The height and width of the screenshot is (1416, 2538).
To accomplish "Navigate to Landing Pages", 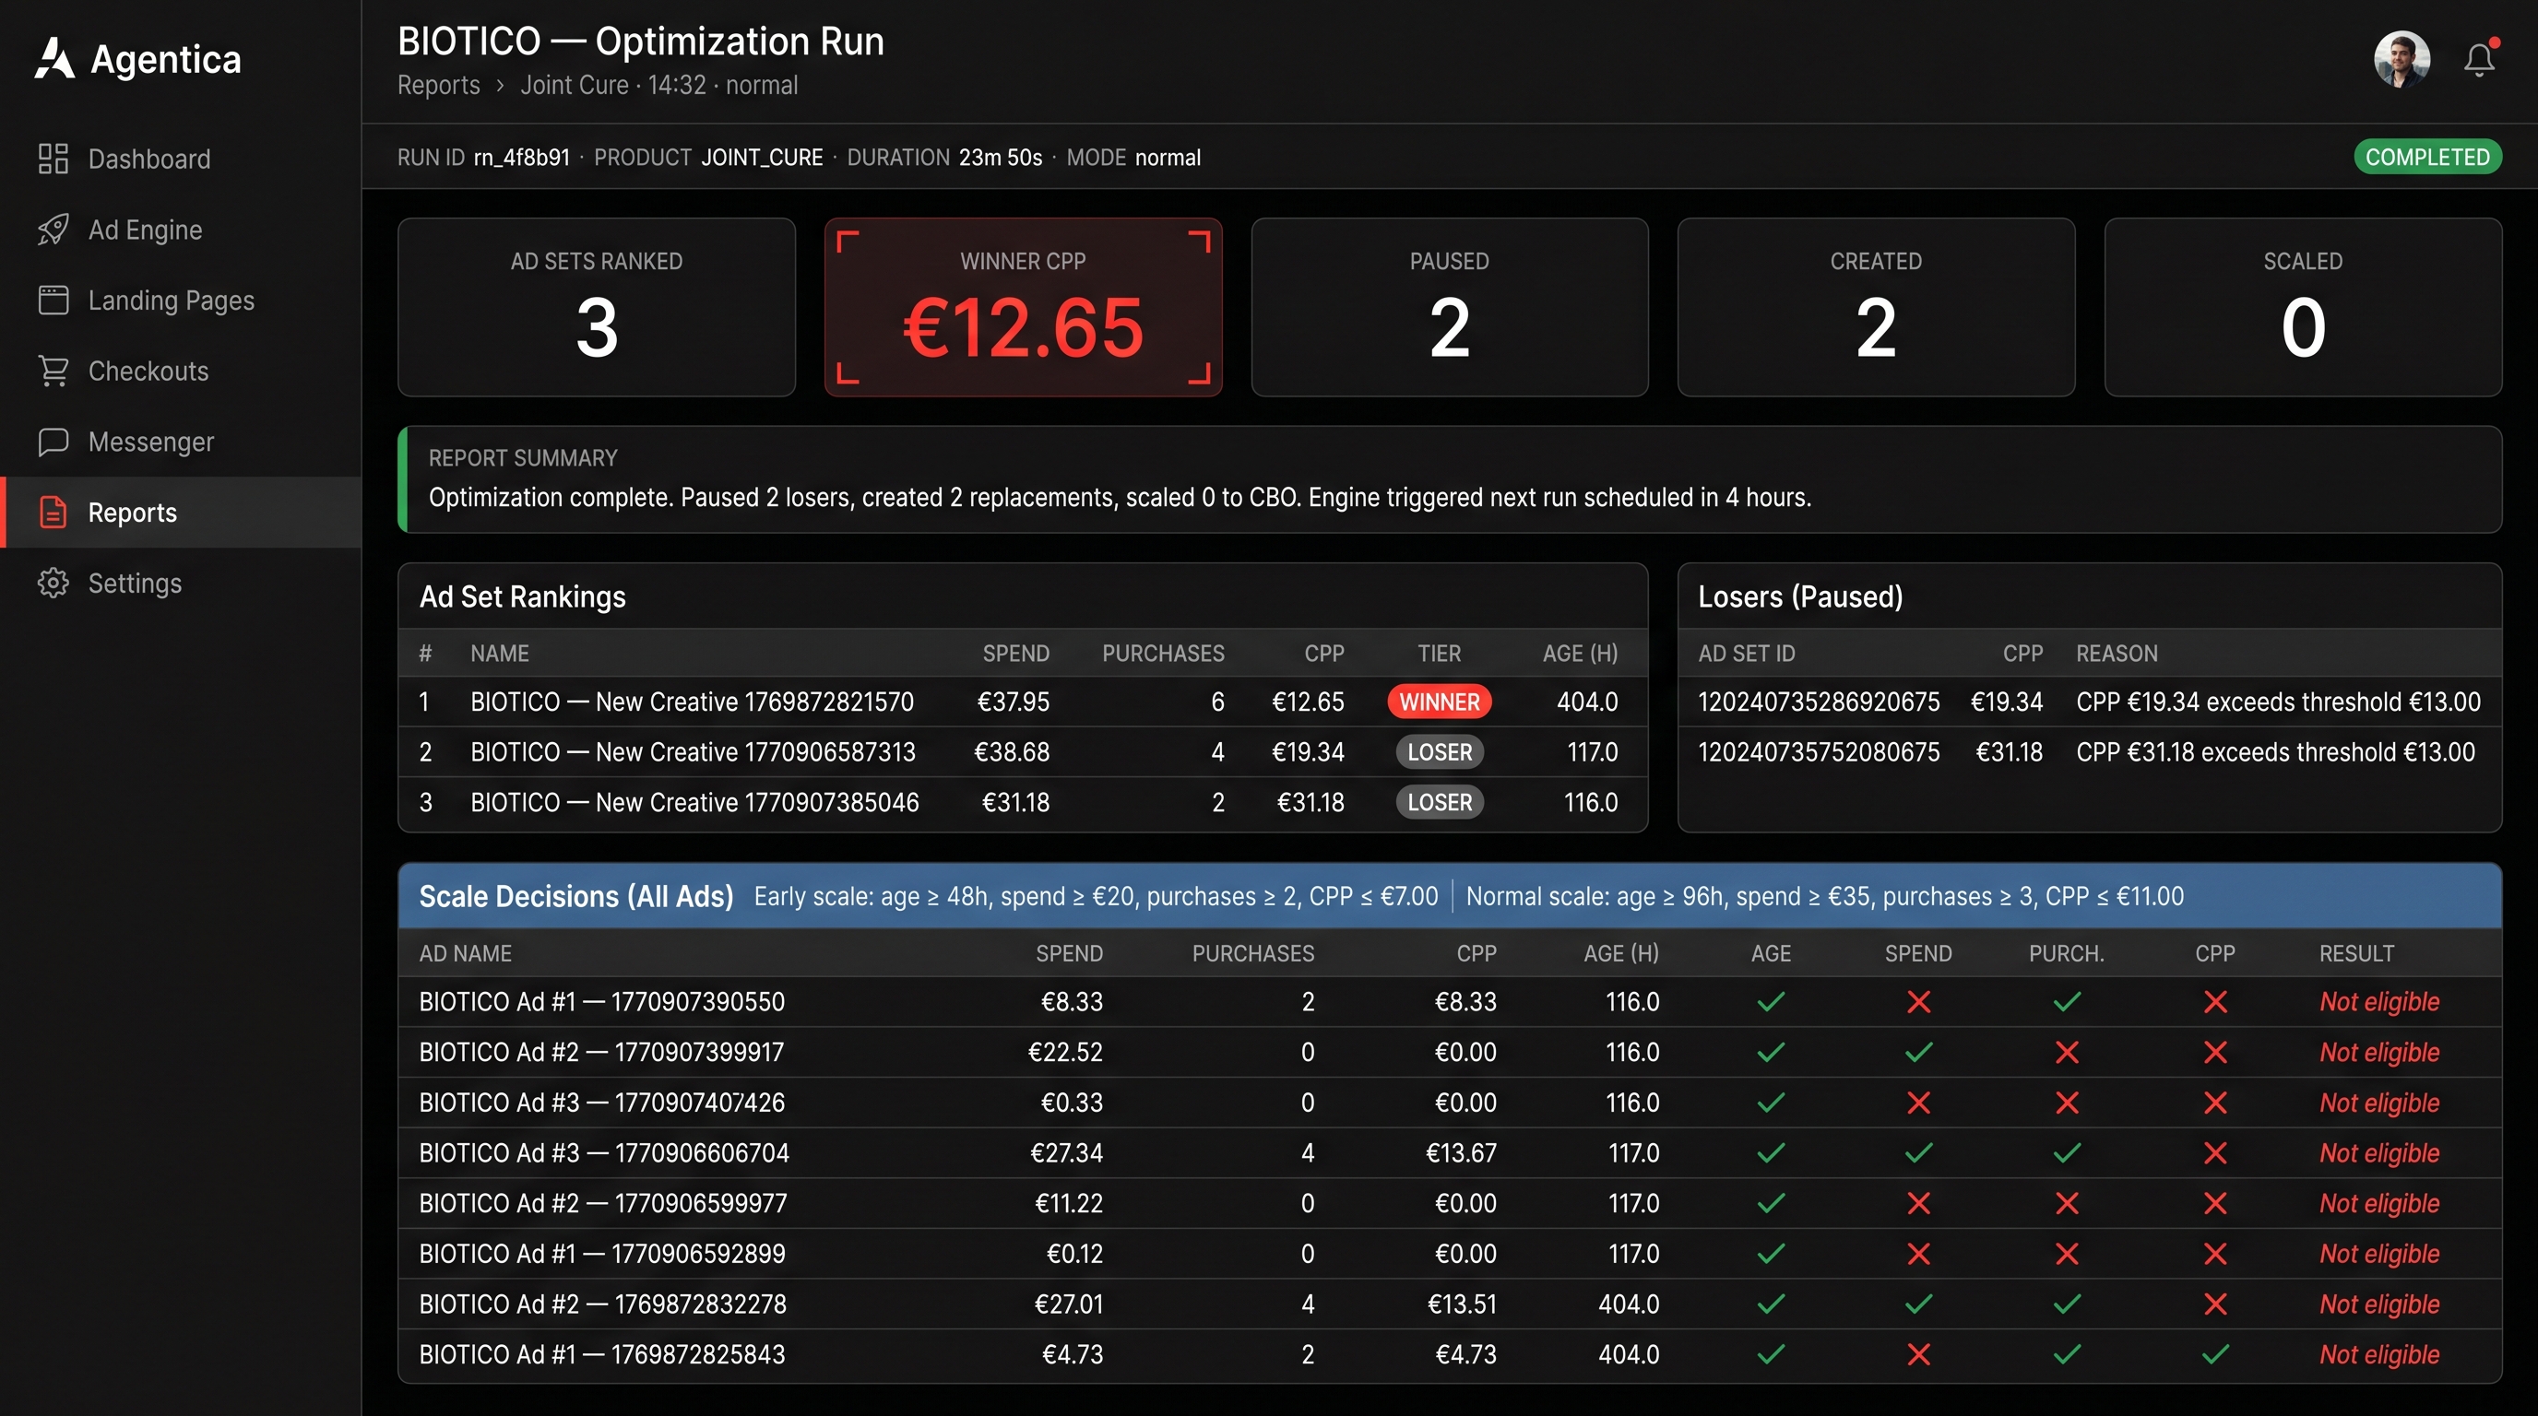I will tap(181, 301).
